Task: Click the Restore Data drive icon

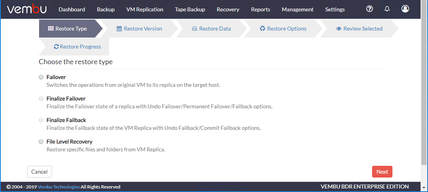Action: point(195,29)
